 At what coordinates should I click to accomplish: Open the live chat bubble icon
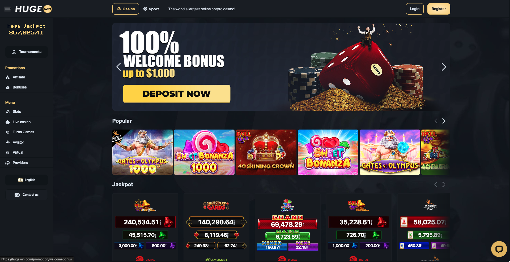coord(499,249)
